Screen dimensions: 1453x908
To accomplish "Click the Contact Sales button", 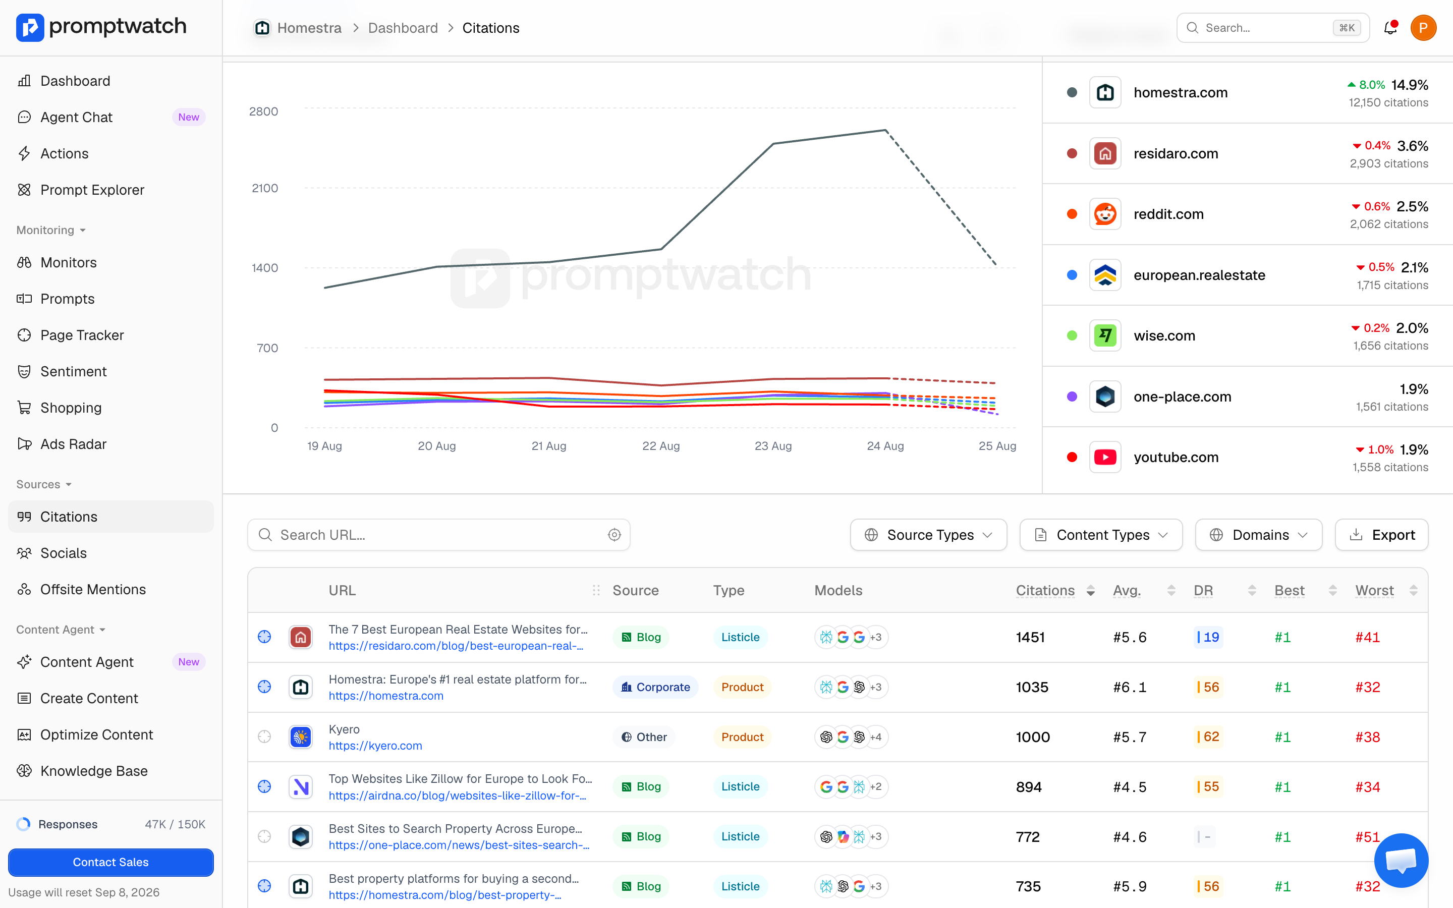I will pyautogui.click(x=111, y=862).
